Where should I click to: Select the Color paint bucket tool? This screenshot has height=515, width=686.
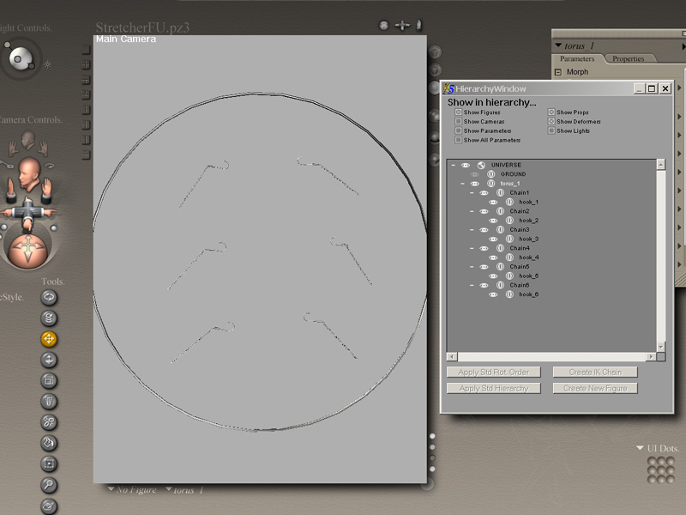coord(49,443)
